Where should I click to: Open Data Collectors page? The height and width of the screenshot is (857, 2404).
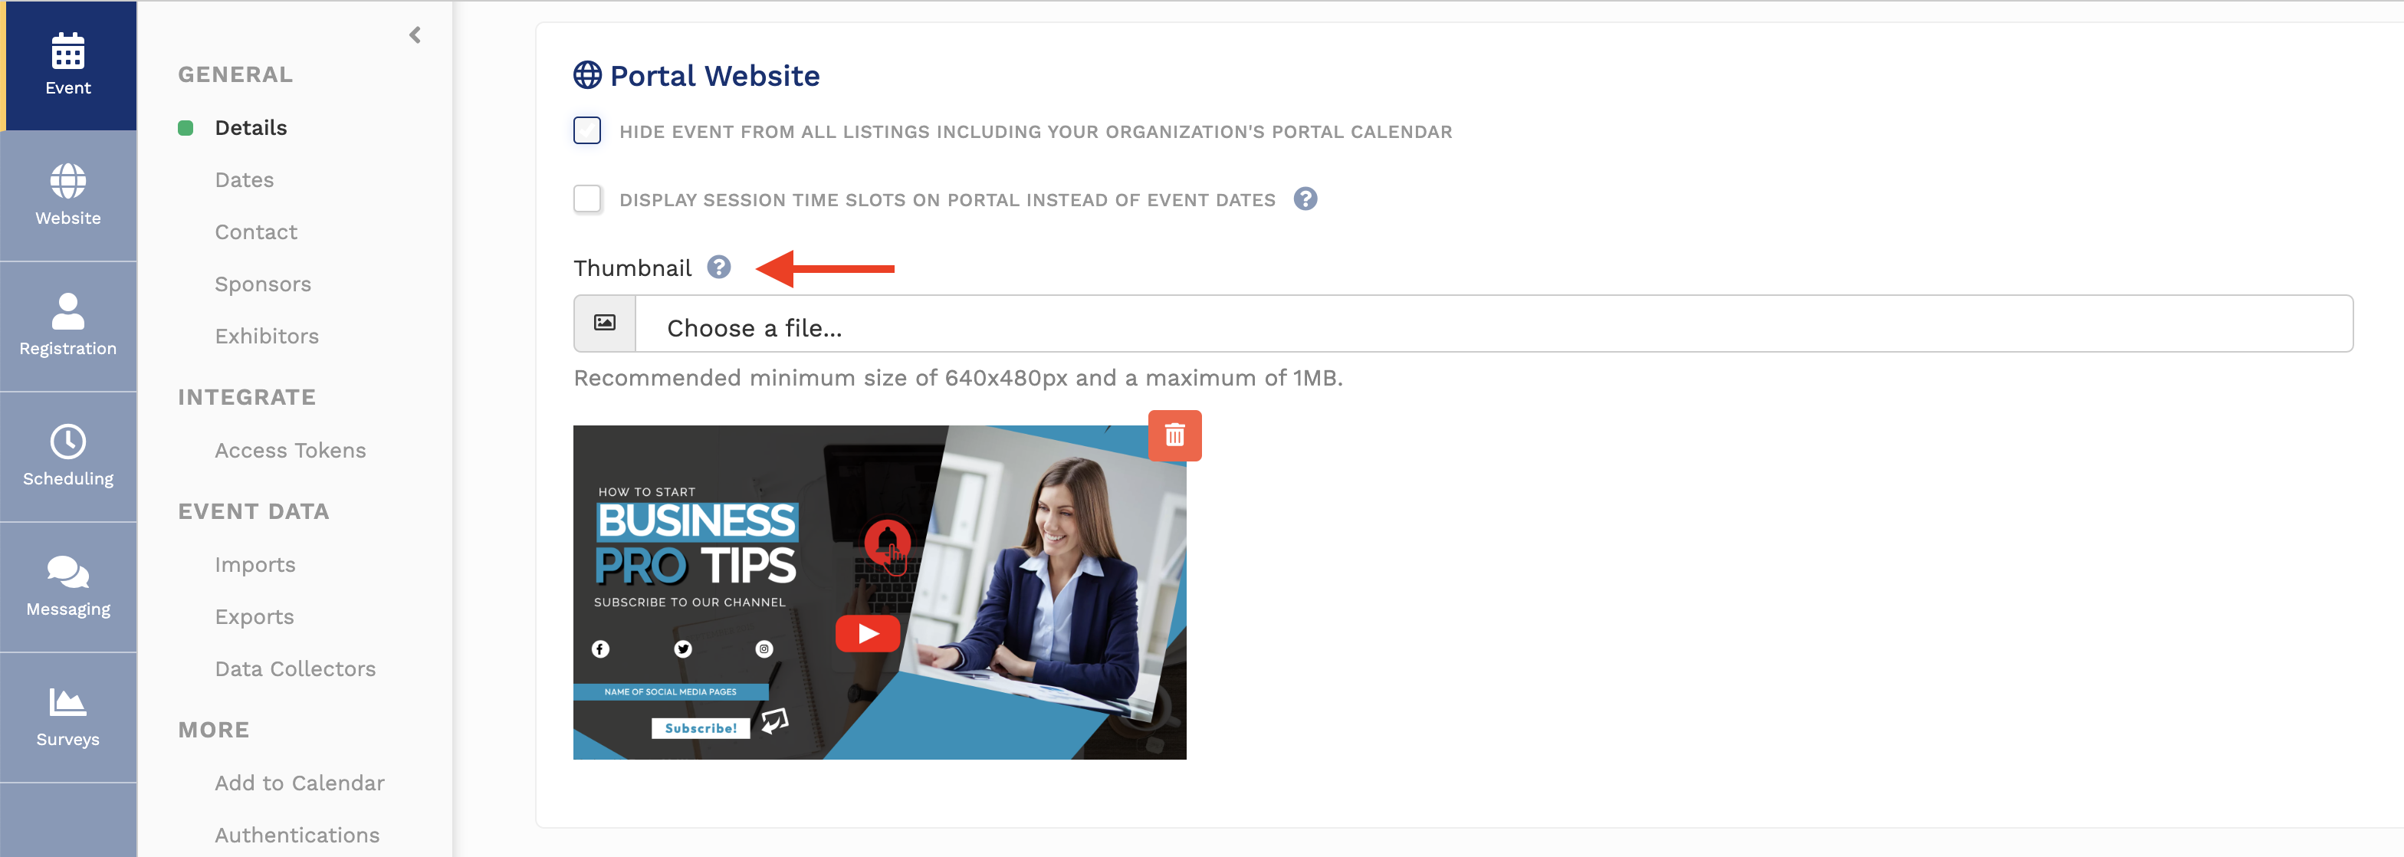click(x=295, y=669)
